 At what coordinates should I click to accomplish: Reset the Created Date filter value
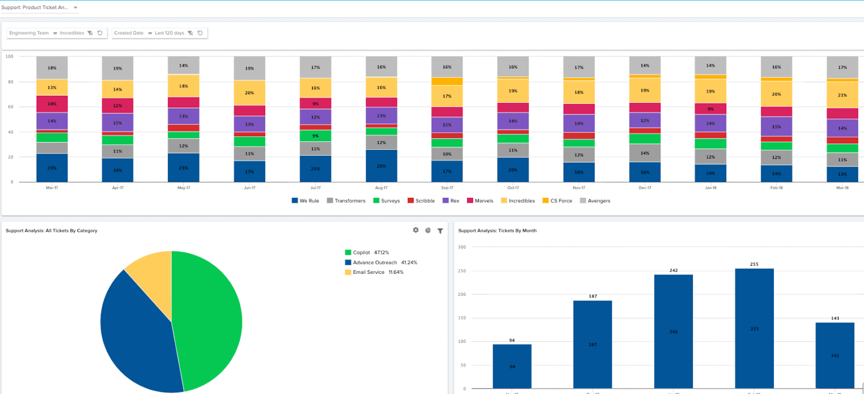tap(200, 33)
